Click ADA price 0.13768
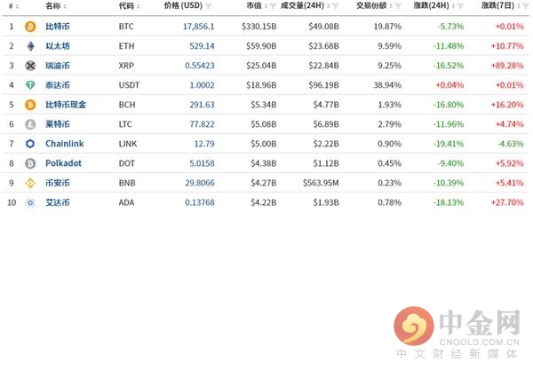Viewport: 533px width, 370px height. coord(200,202)
